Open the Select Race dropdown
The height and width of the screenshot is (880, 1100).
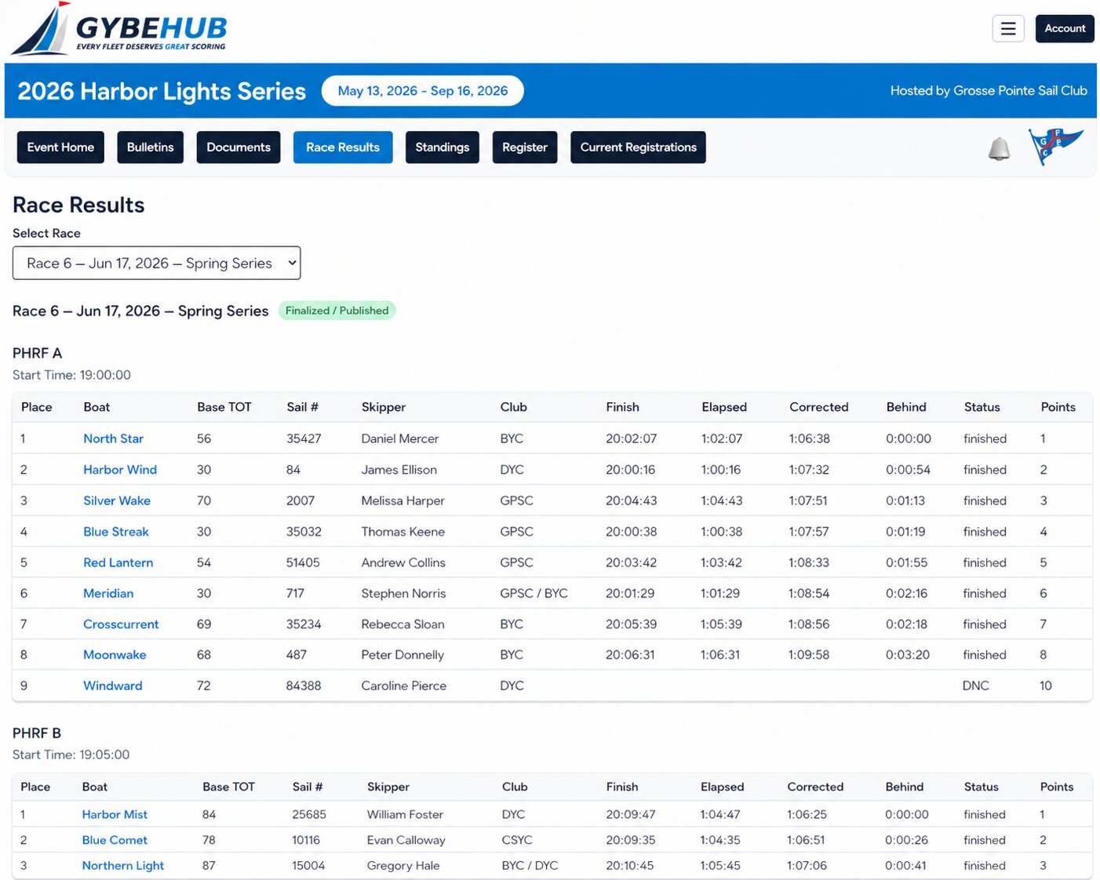tap(156, 264)
